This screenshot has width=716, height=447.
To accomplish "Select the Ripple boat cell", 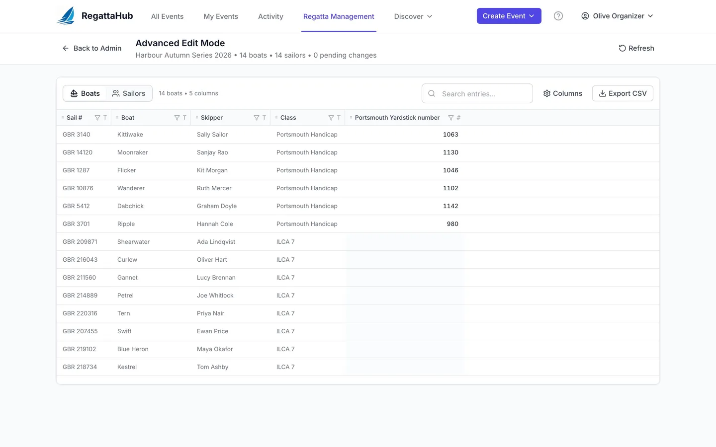I will [126, 224].
